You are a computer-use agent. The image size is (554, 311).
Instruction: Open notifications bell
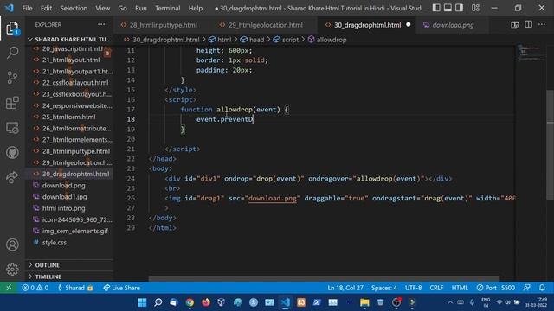coord(543,288)
